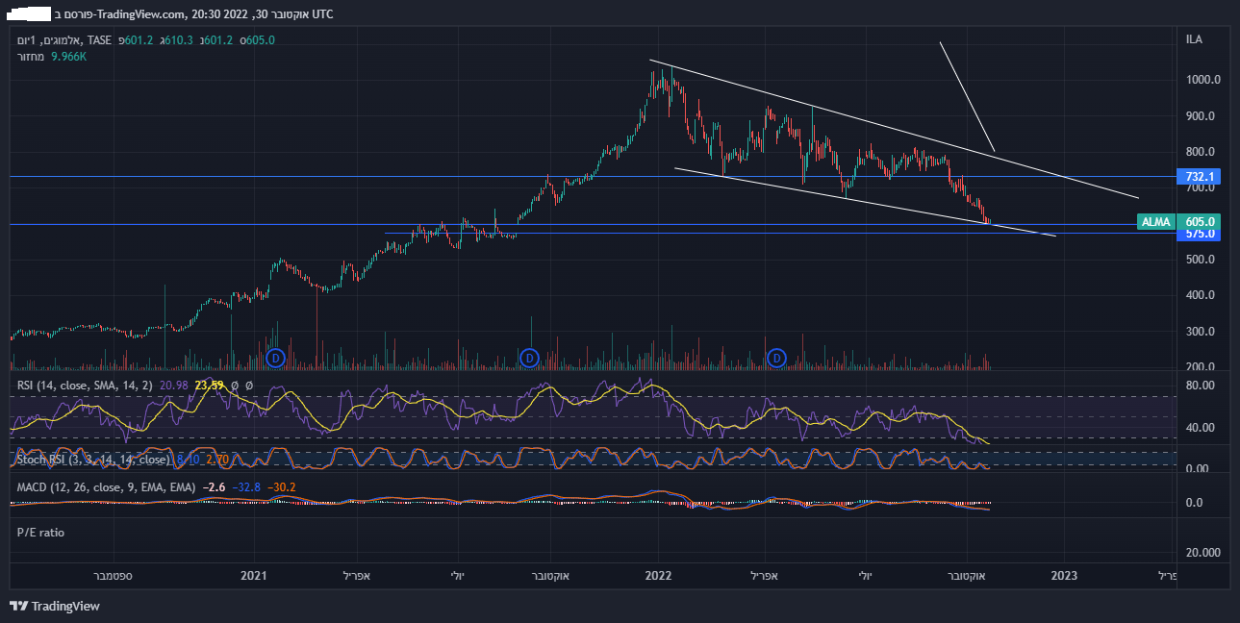Image resolution: width=1240 pixels, height=623 pixels.
Task: Click the volume value 9.966K
Action: 69,57
